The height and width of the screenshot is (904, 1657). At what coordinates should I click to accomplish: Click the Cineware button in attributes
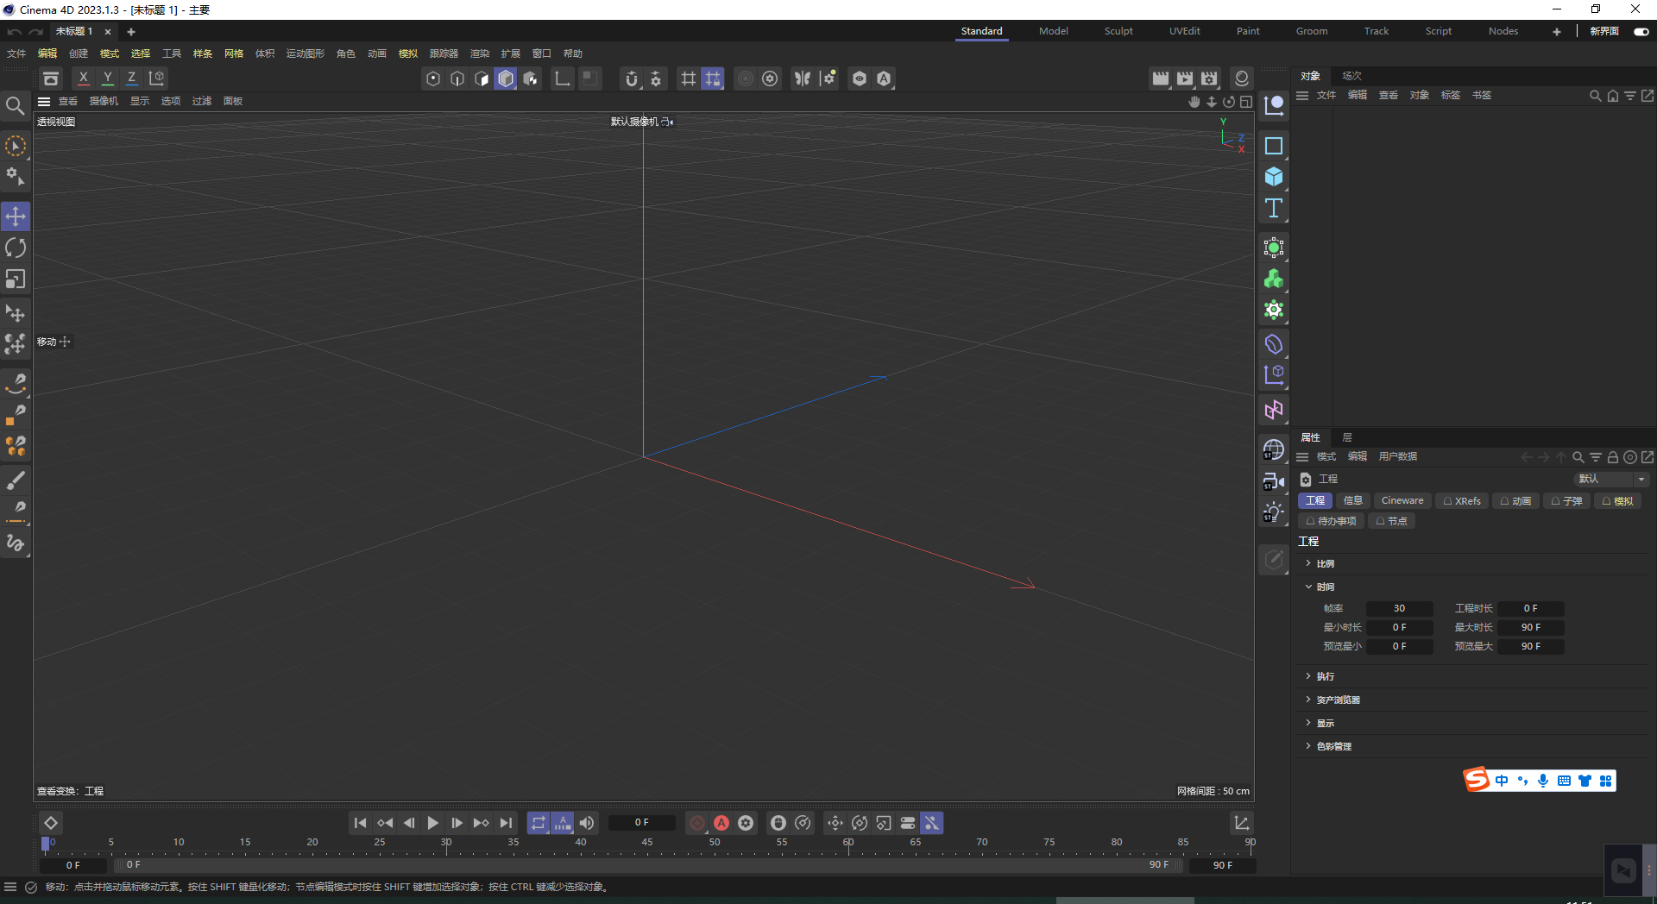(1402, 501)
